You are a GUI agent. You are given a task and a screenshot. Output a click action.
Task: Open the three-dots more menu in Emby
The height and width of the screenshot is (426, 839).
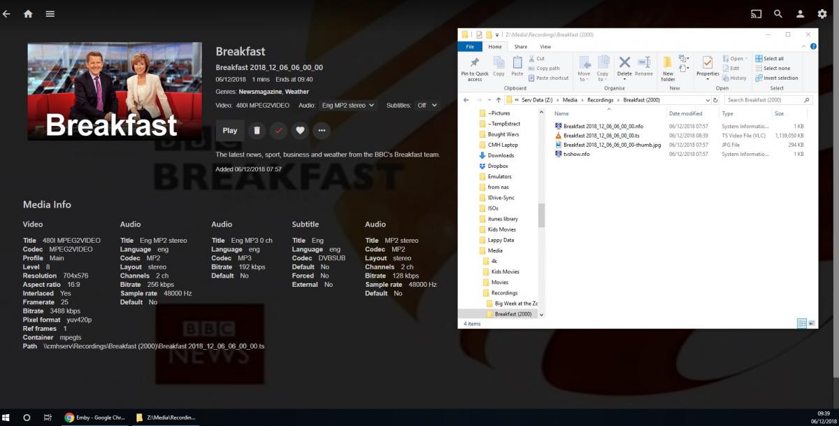[322, 130]
